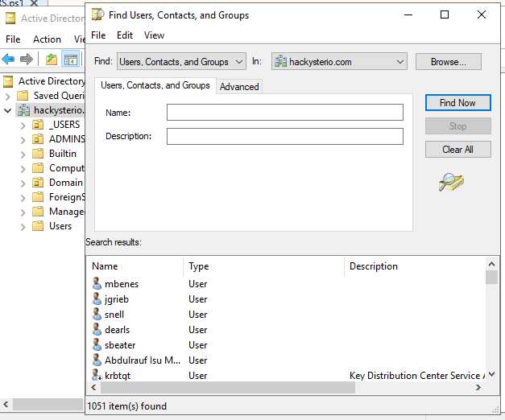Open File menu in Find dialog
The image size is (505, 420).
[x=98, y=35]
